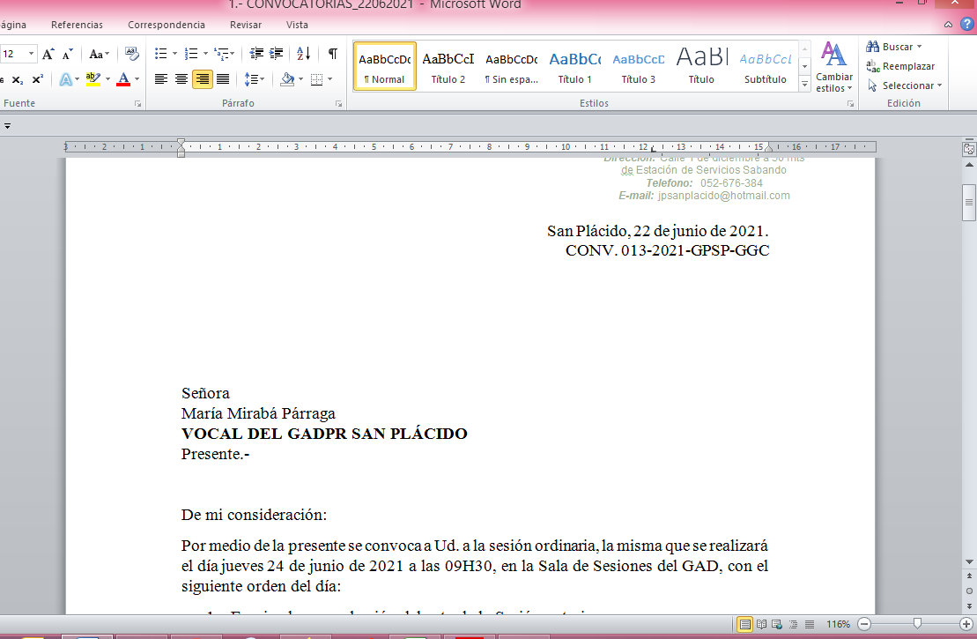Increase the paragraph indent
This screenshot has height=639, width=977.
click(276, 54)
